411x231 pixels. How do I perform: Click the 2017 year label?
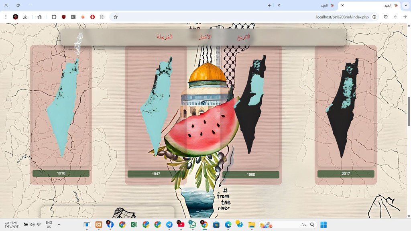(346, 174)
